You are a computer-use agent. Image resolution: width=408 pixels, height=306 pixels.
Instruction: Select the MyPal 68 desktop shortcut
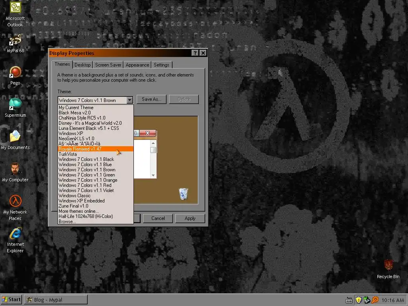[x=15, y=43]
